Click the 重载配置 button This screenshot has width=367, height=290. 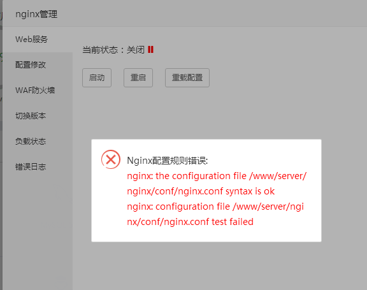tap(187, 78)
